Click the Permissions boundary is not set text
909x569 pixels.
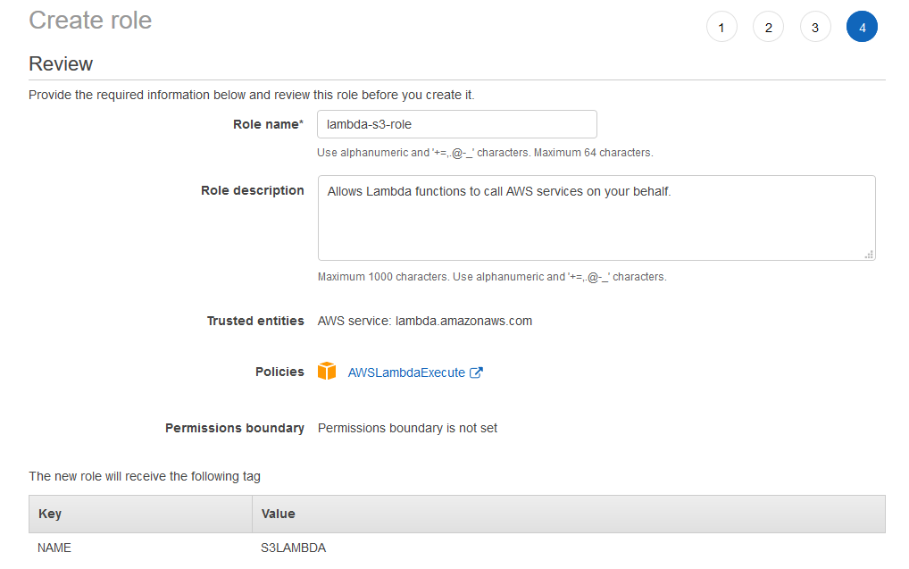click(407, 428)
